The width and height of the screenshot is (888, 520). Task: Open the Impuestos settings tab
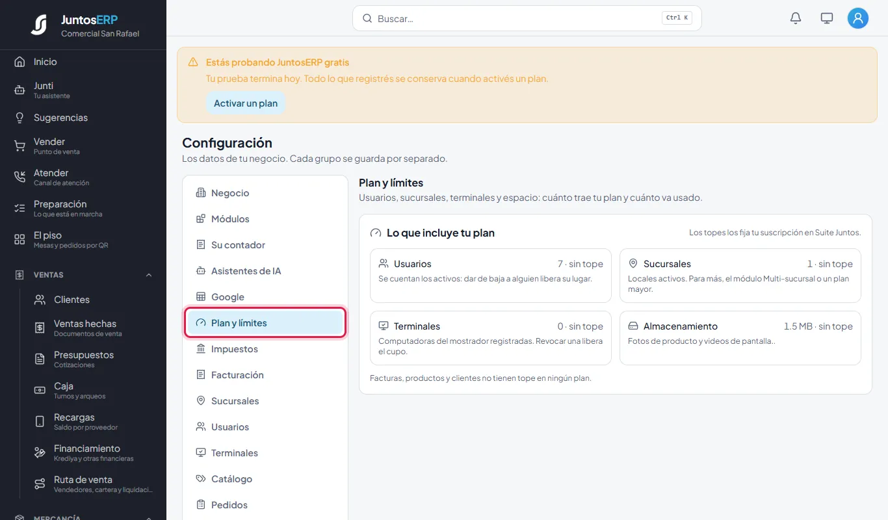click(x=265, y=349)
